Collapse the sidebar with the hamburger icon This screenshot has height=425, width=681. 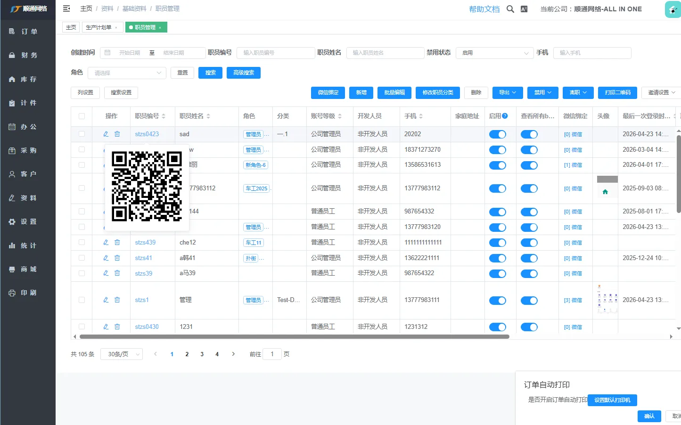pos(66,8)
